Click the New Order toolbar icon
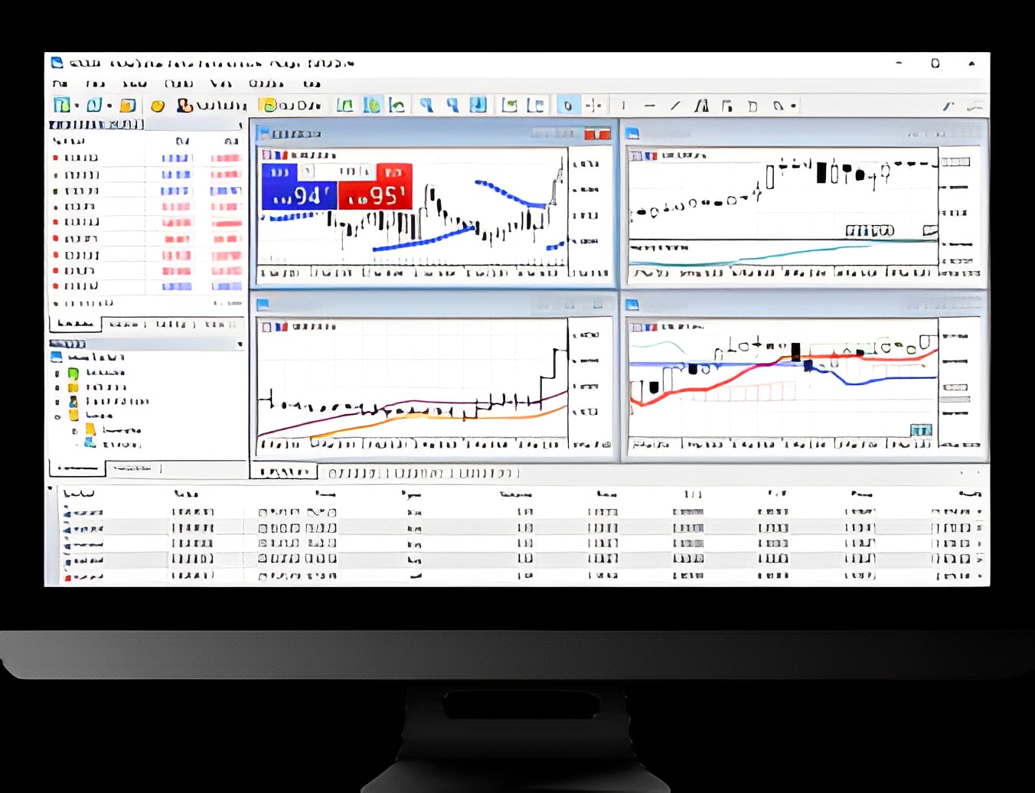 coord(184,106)
